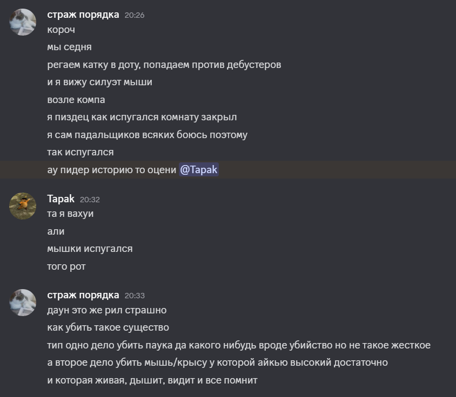Click message "и я вижу силуэт мыши"
The image size is (456, 397).
[99, 82]
